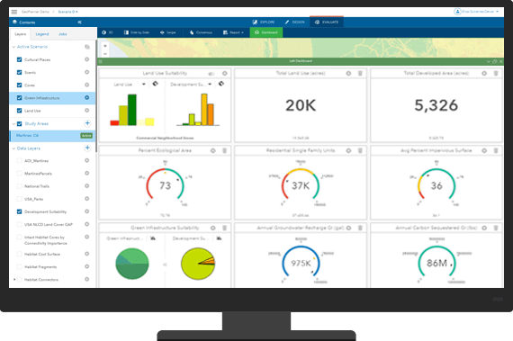Image resolution: width=513 pixels, height=341 pixels.
Task: Zoom out on the map
Action: (105, 54)
